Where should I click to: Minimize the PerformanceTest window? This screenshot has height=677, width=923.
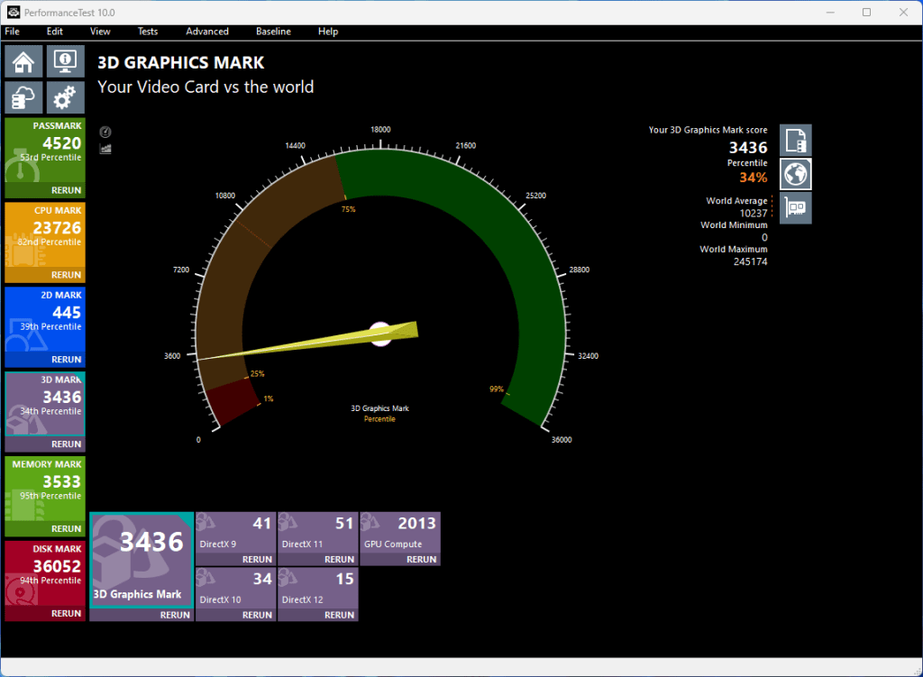(830, 13)
